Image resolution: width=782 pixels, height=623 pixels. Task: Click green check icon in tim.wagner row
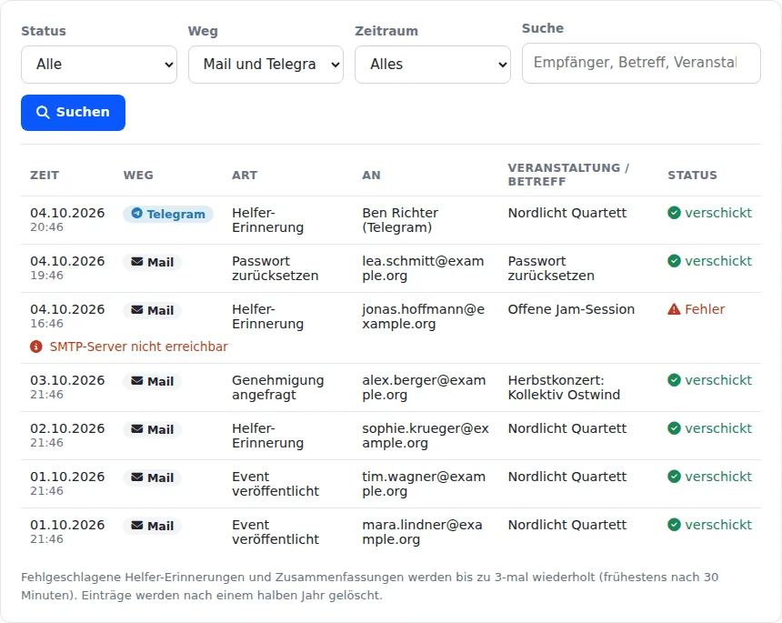tap(674, 477)
